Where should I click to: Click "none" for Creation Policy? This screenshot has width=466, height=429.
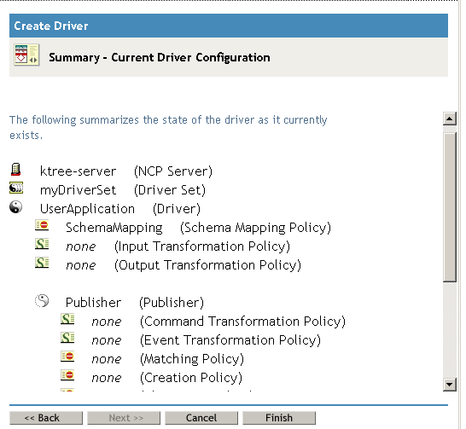click(107, 378)
